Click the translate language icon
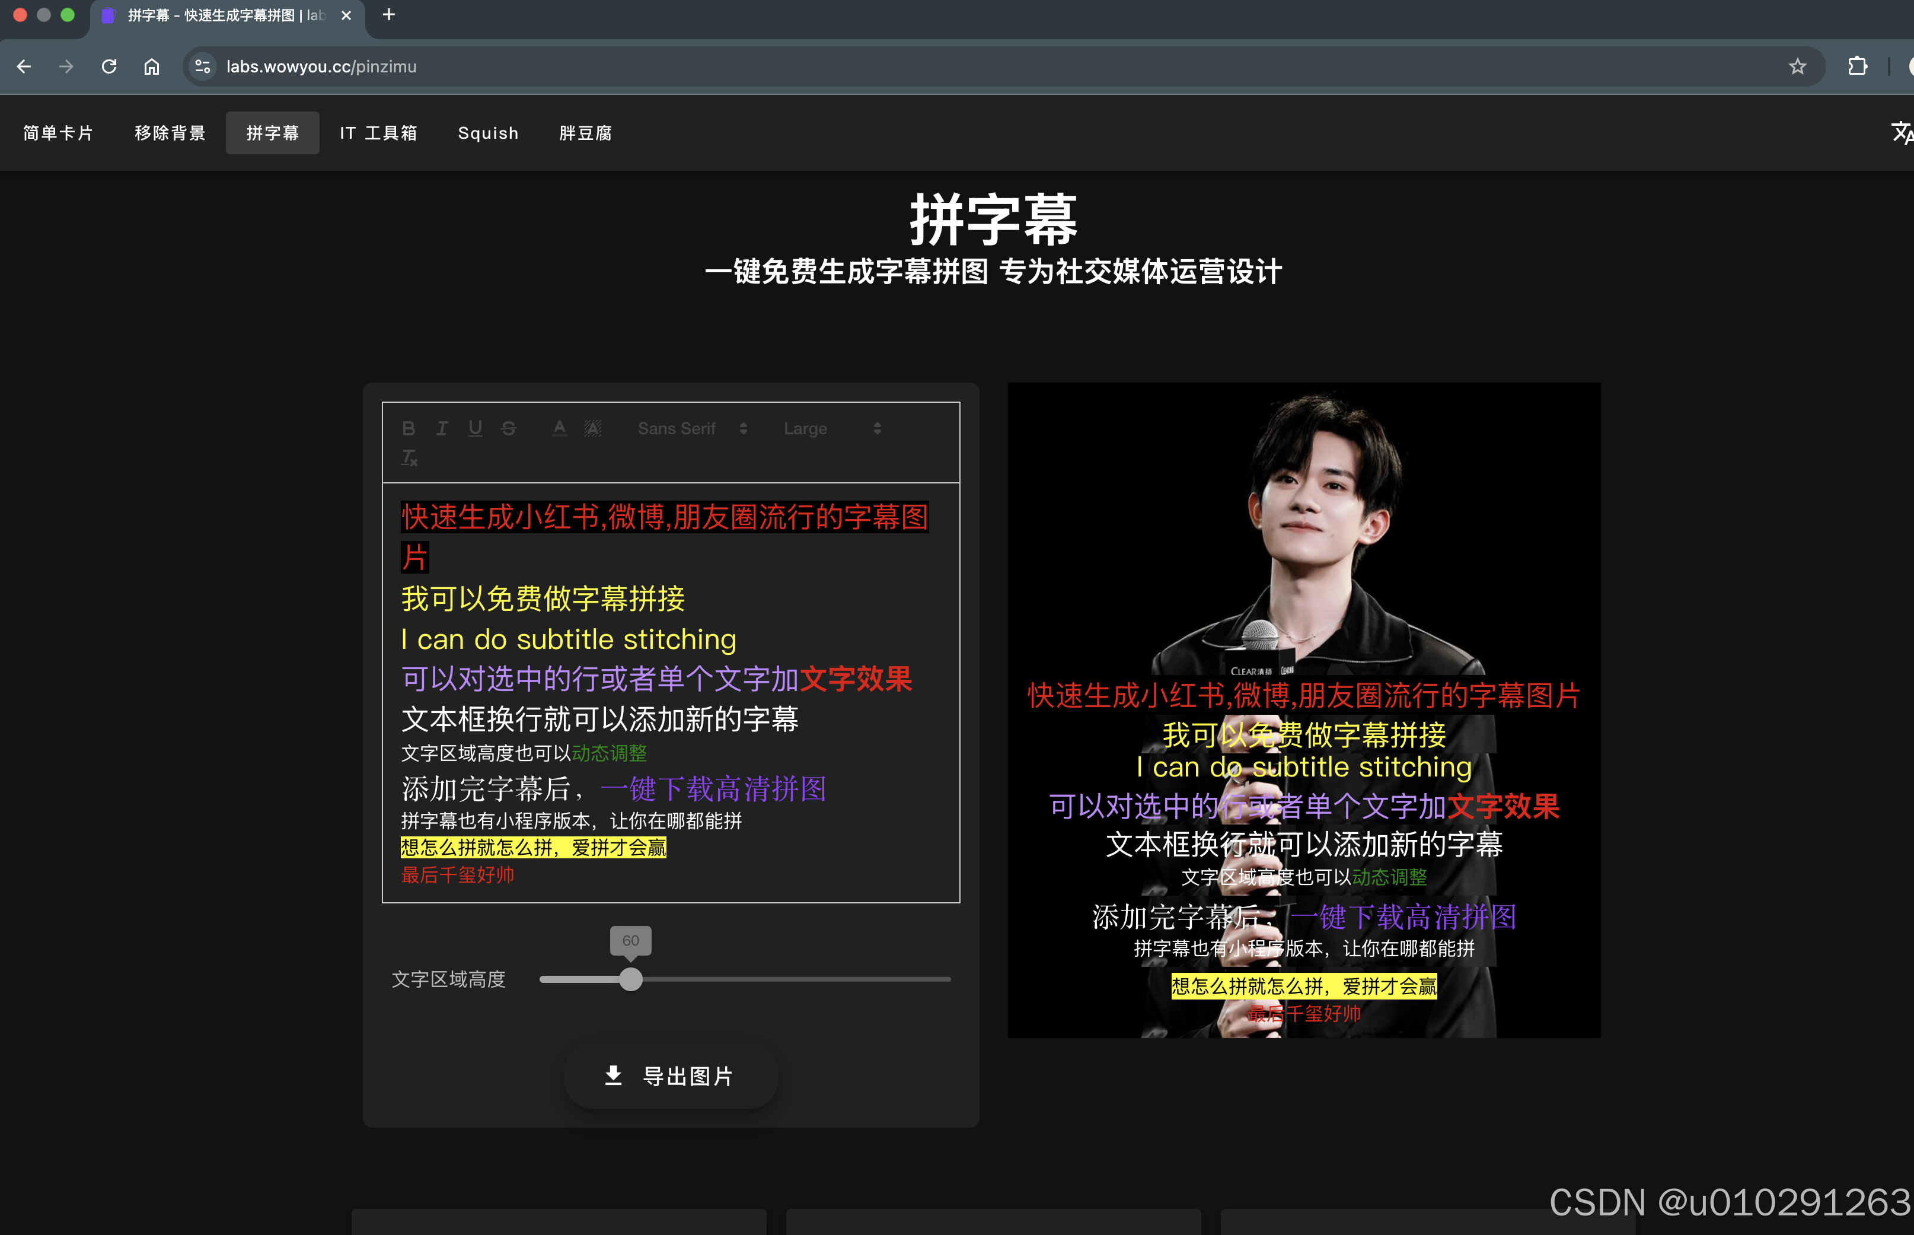 pos(1900,132)
